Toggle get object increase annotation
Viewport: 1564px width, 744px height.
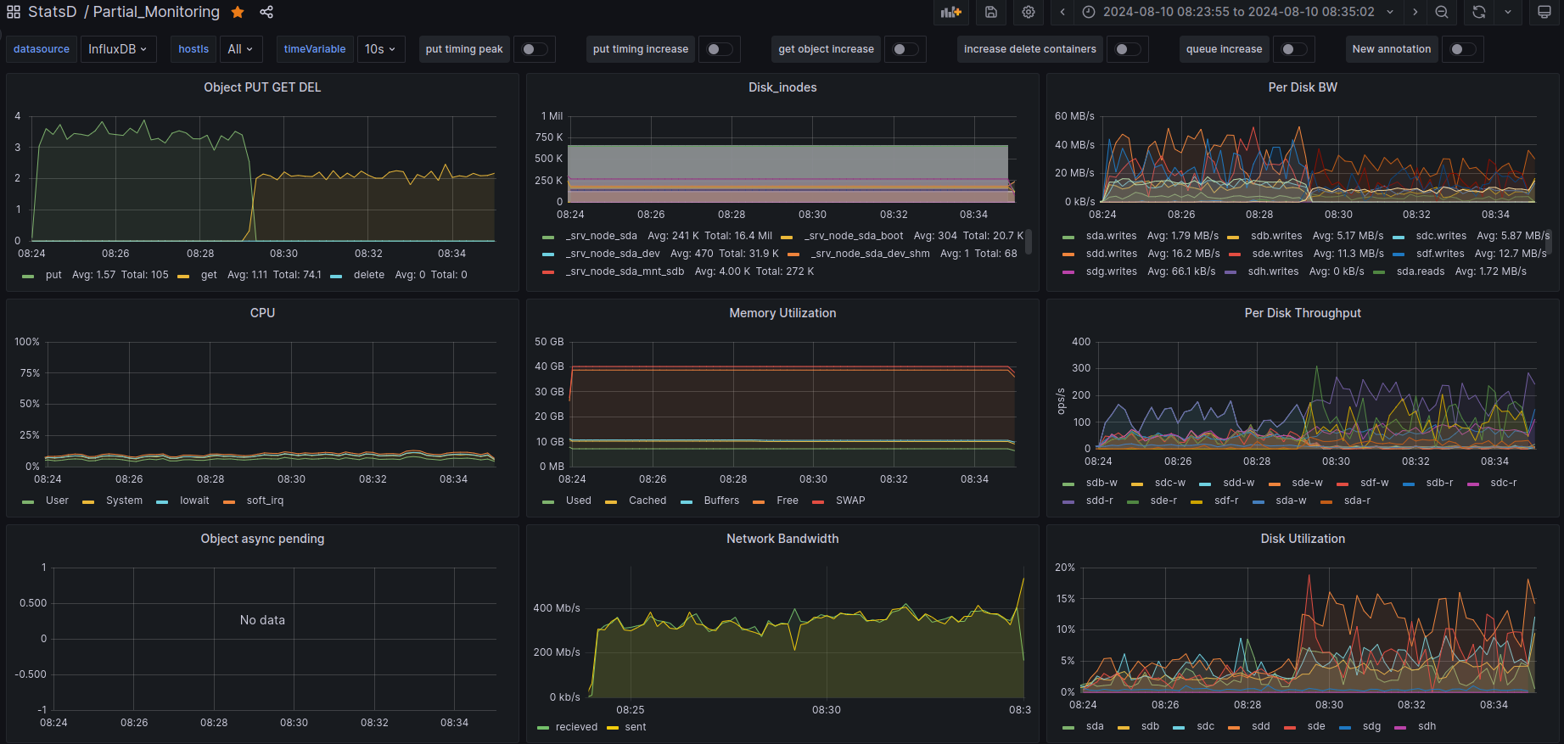(905, 49)
